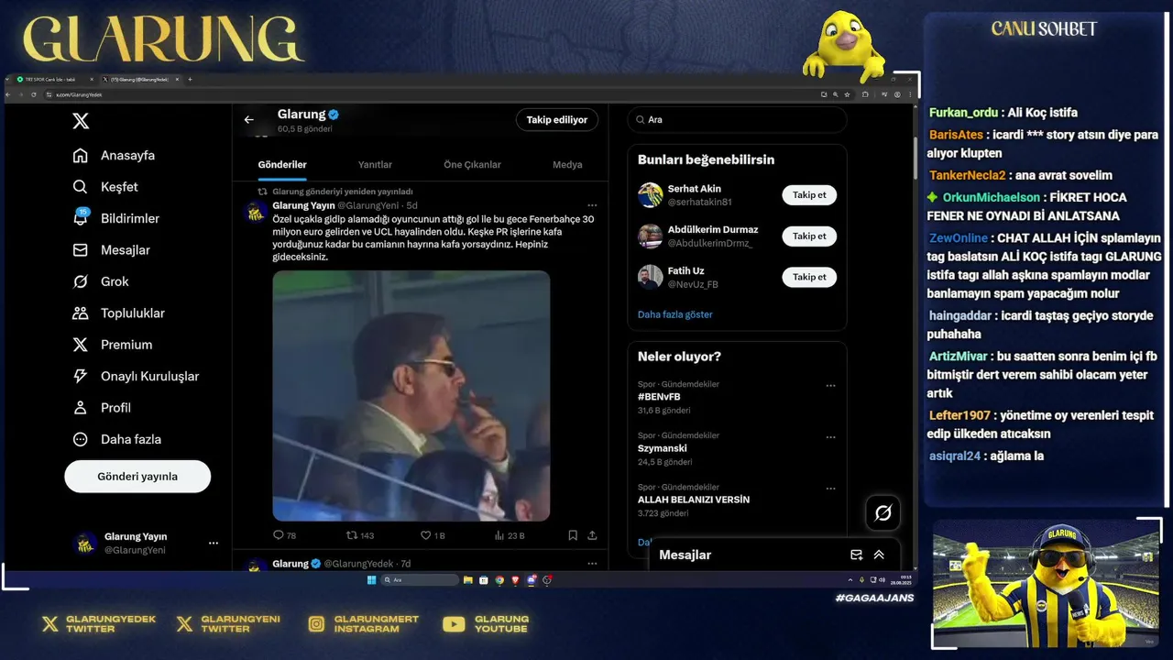
Task: Click Daha fazla göster link
Action: (675, 314)
